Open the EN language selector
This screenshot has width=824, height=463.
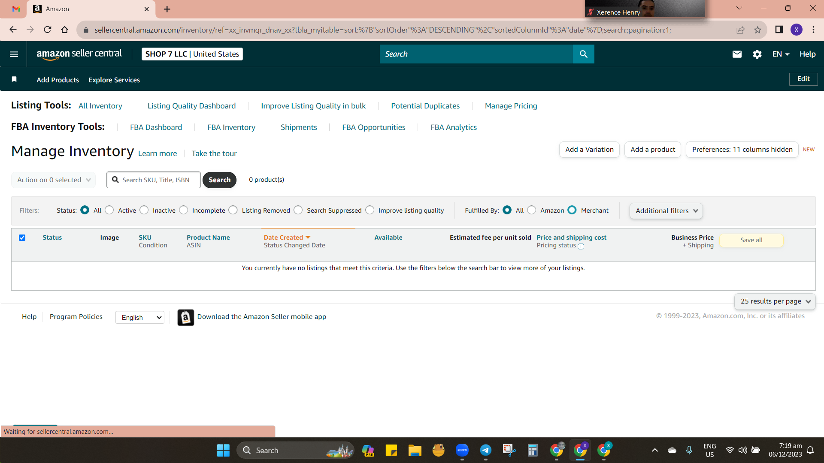(x=781, y=54)
